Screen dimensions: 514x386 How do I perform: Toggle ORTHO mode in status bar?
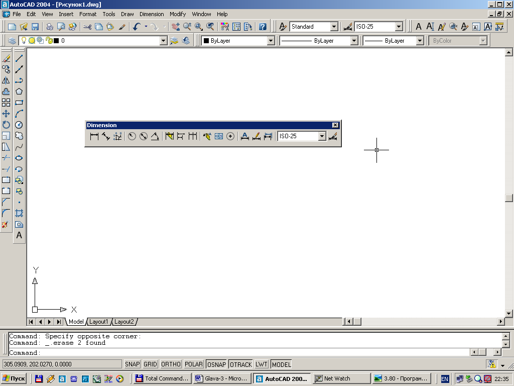click(171, 364)
